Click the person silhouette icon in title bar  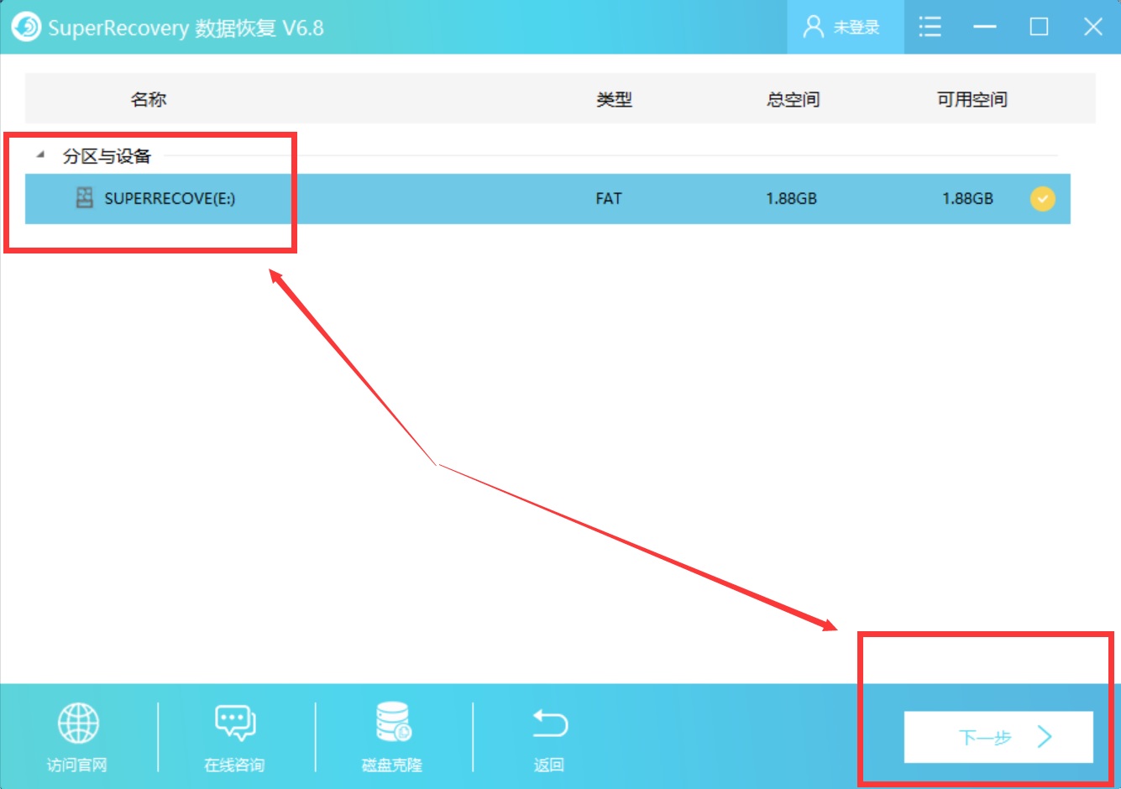(811, 27)
